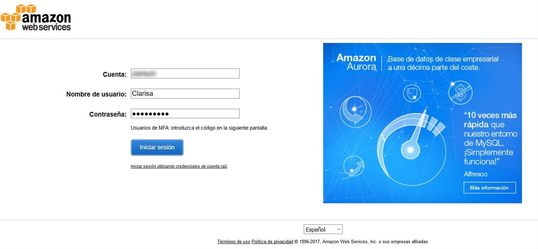Click the orange cubes AWS icon

pos(11,17)
